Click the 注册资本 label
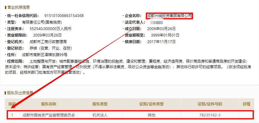This screenshot has width=259, height=123. 16,29
